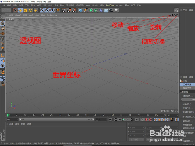Click the Undo arrow in the top toolbar
This screenshot has width=195, height=146.
(4, 10)
